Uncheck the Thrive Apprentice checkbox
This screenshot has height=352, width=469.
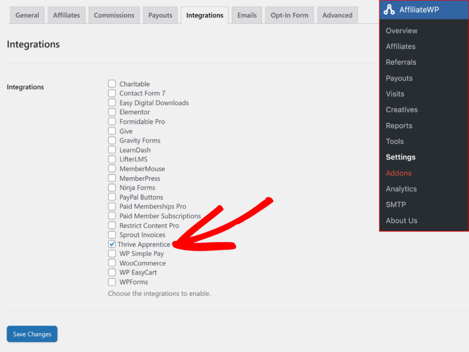click(x=112, y=244)
